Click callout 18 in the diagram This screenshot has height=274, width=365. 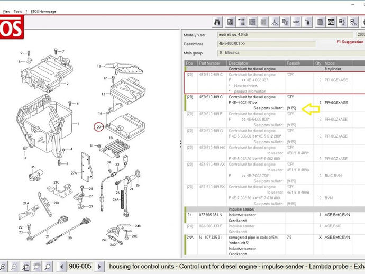point(99,66)
